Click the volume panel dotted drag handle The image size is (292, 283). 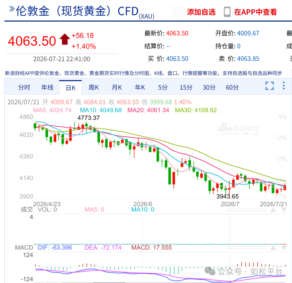click(x=247, y=210)
